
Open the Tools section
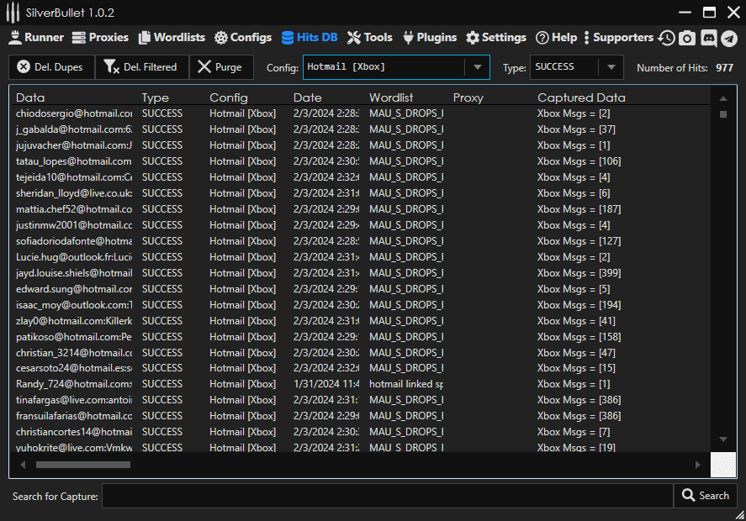pos(370,38)
